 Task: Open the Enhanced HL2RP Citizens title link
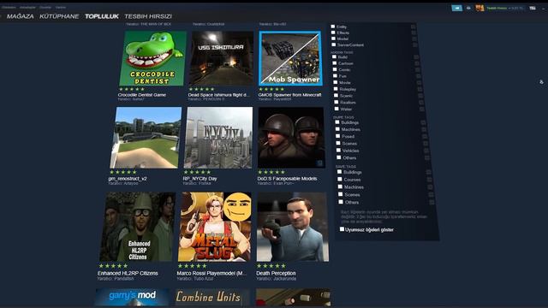pyautogui.click(x=128, y=273)
